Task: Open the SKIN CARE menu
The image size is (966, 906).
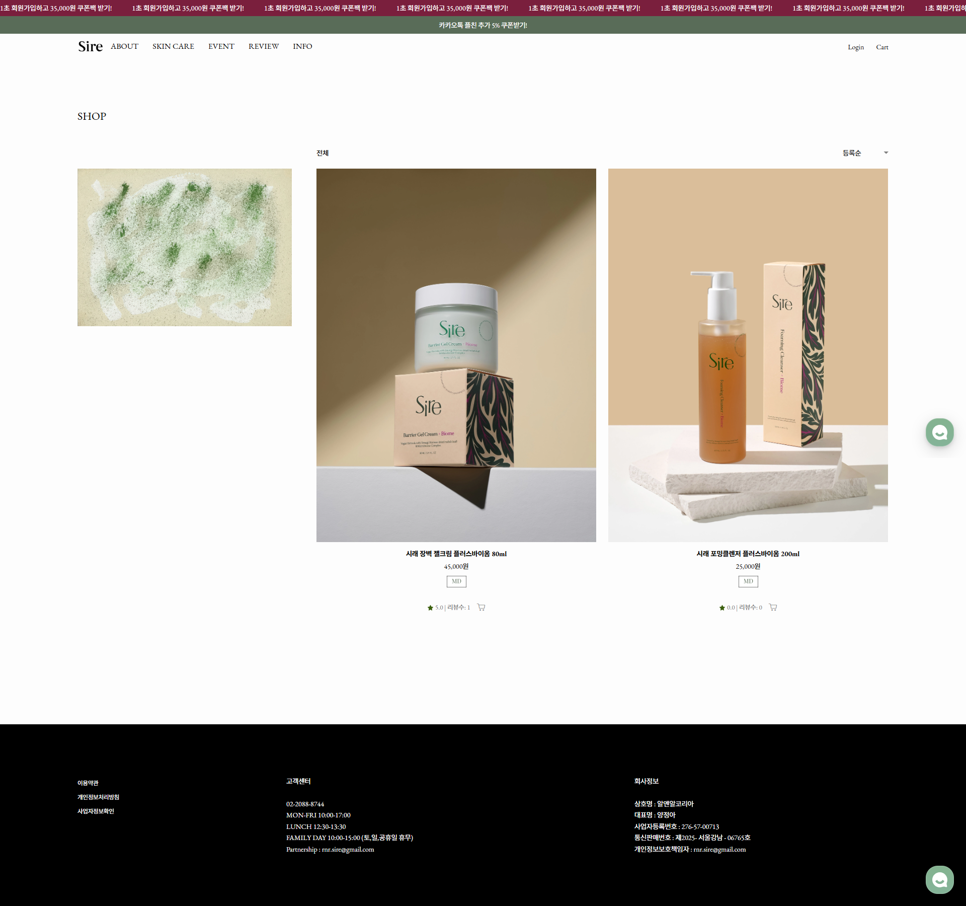Action: (173, 46)
